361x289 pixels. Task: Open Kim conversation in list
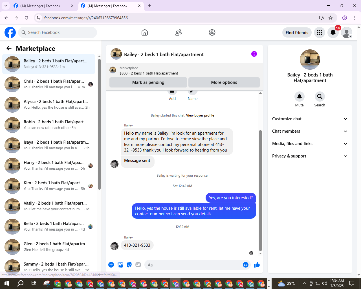[x=49, y=186]
